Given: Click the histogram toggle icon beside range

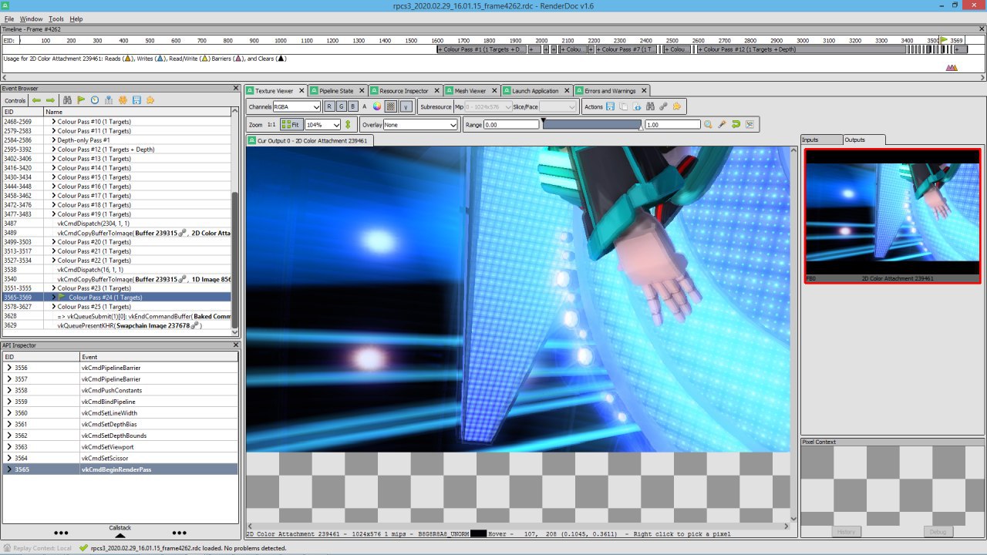Looking at the screenshot, I should (x=750, y=124).
